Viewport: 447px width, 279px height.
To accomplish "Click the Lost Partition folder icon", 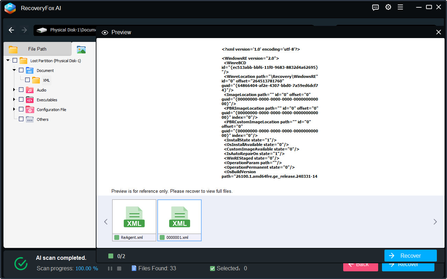I will click(x=23, y=60).
